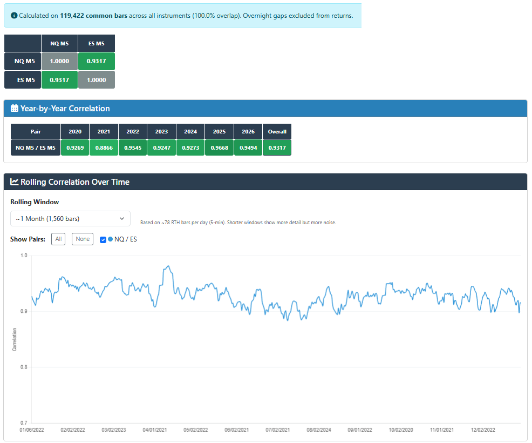Open the Rolling Window dropdown
This screenshot has height=443, width=532.
pyautogui.click(x=70, y=219)
